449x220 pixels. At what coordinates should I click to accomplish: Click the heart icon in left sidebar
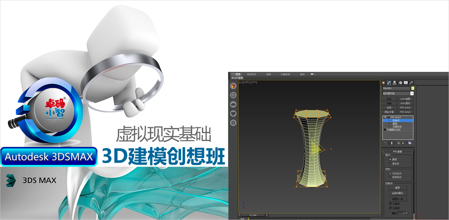233,114
